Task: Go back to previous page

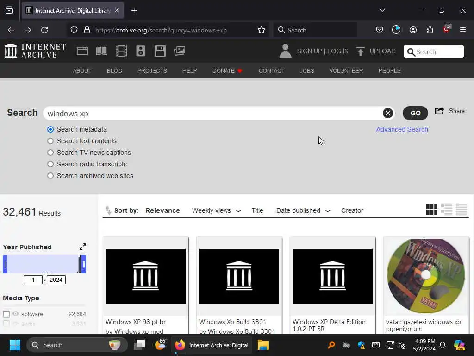Action: click(11, 30)
